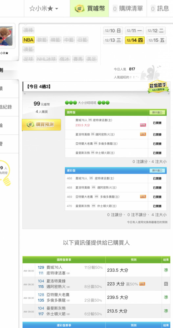Choose date 12/10 日
Image resolution: width=173 pixels, height=328 pixels.
click(113, 31)
